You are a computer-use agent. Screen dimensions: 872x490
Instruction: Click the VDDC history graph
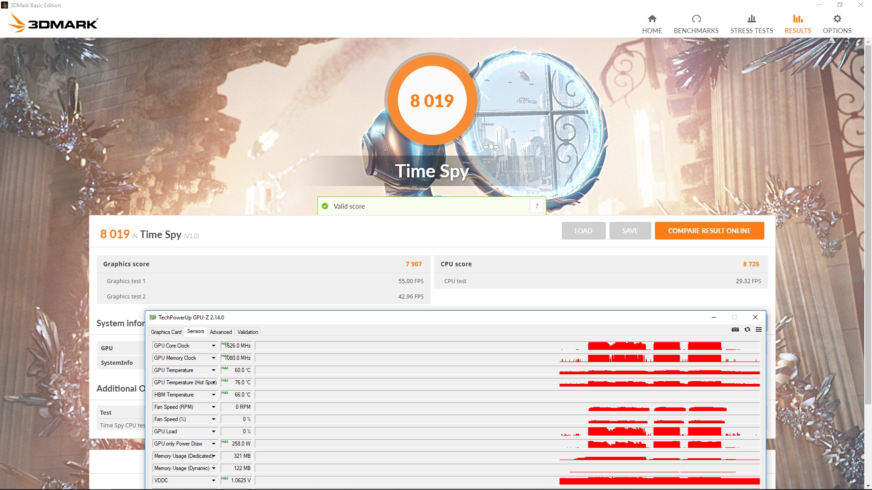pyautogui.click(x=507, y=480)
